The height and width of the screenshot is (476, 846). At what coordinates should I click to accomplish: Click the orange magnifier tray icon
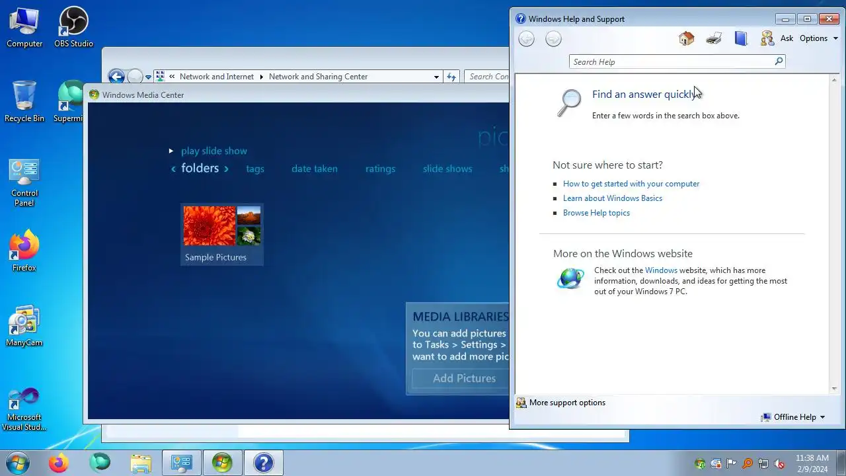coord(748,463)
